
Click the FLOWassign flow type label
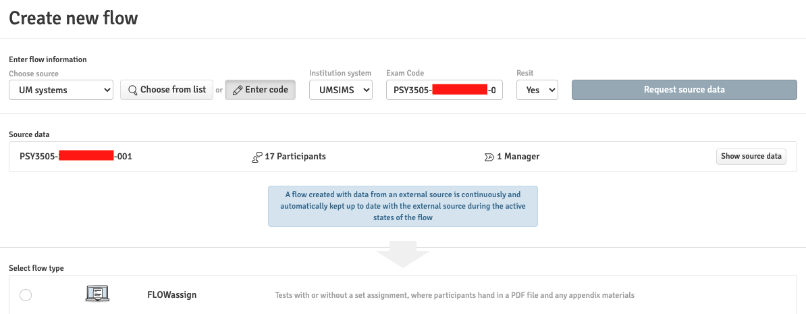[x=172, y=295]
